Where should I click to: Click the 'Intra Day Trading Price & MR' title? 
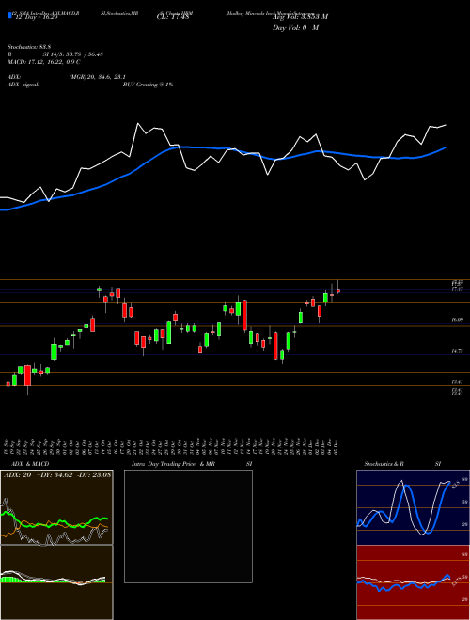pyautogui.click(x=174, y=464)
